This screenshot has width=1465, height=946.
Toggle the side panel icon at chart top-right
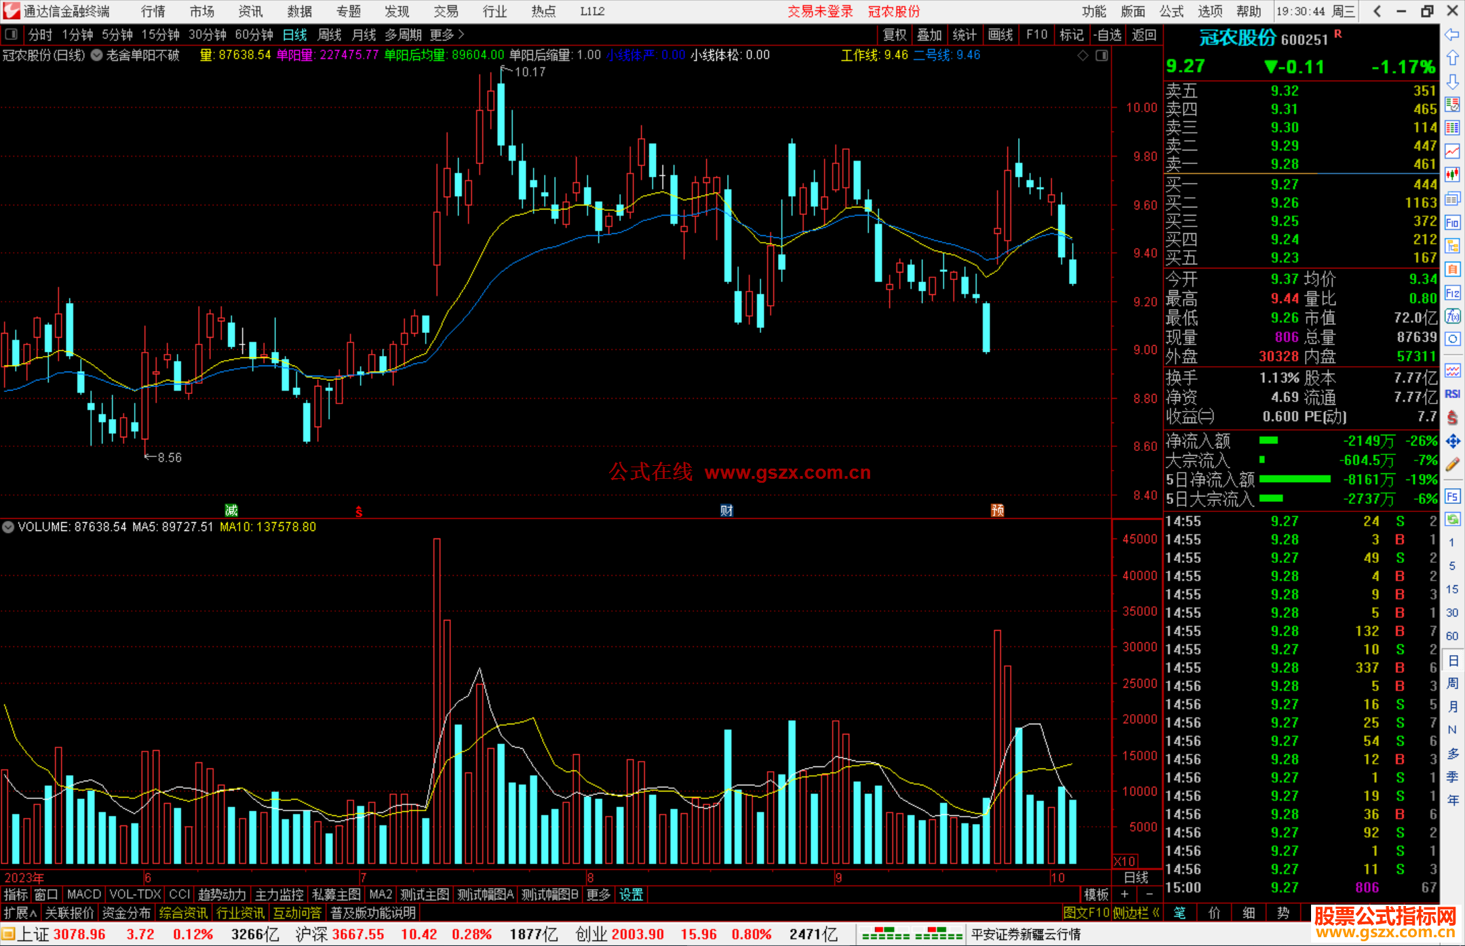click(x=1101, y=56)
